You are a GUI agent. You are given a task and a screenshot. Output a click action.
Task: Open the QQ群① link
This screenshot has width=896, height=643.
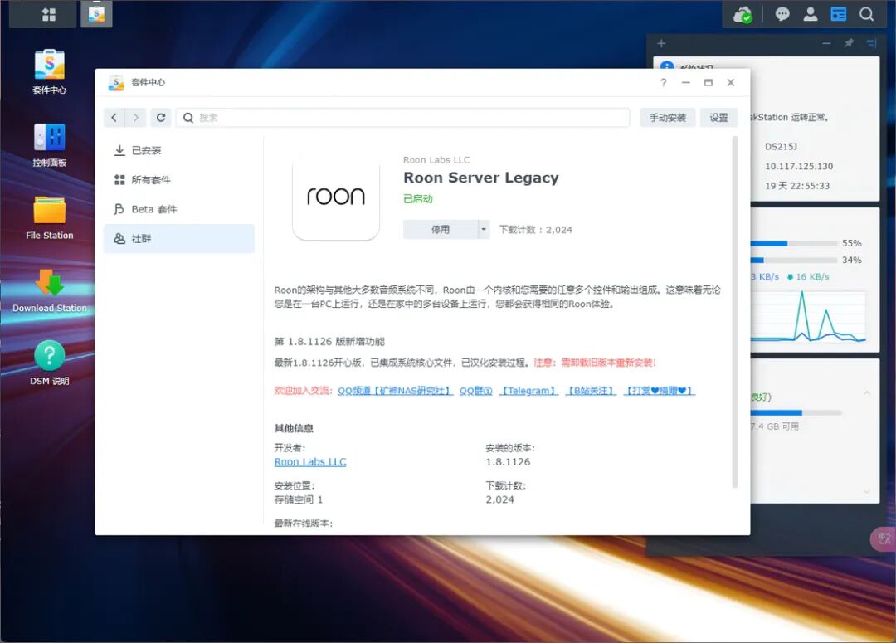476,391
